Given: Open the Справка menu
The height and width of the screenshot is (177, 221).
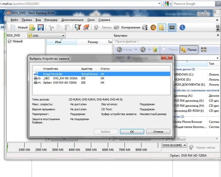Looking at the screenshot, I should coord(104,20).
